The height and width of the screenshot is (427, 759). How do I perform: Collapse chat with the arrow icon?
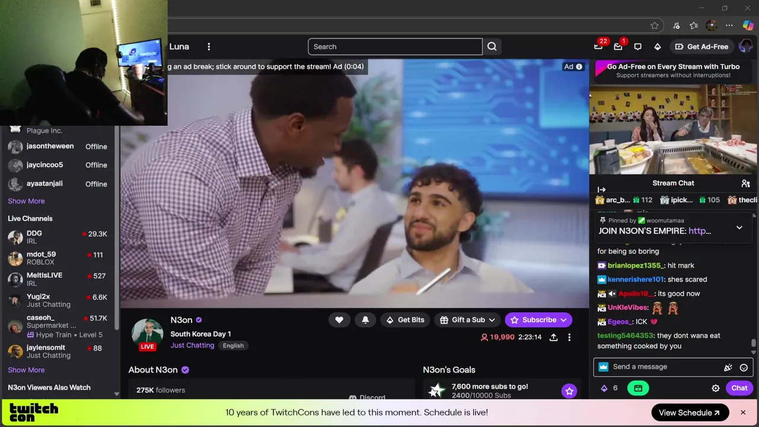(602, 190)
